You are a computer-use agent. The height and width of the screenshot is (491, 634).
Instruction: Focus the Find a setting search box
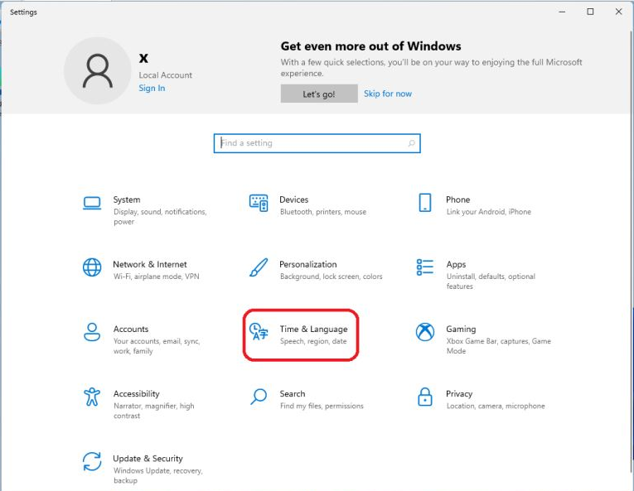click(311, 143)
